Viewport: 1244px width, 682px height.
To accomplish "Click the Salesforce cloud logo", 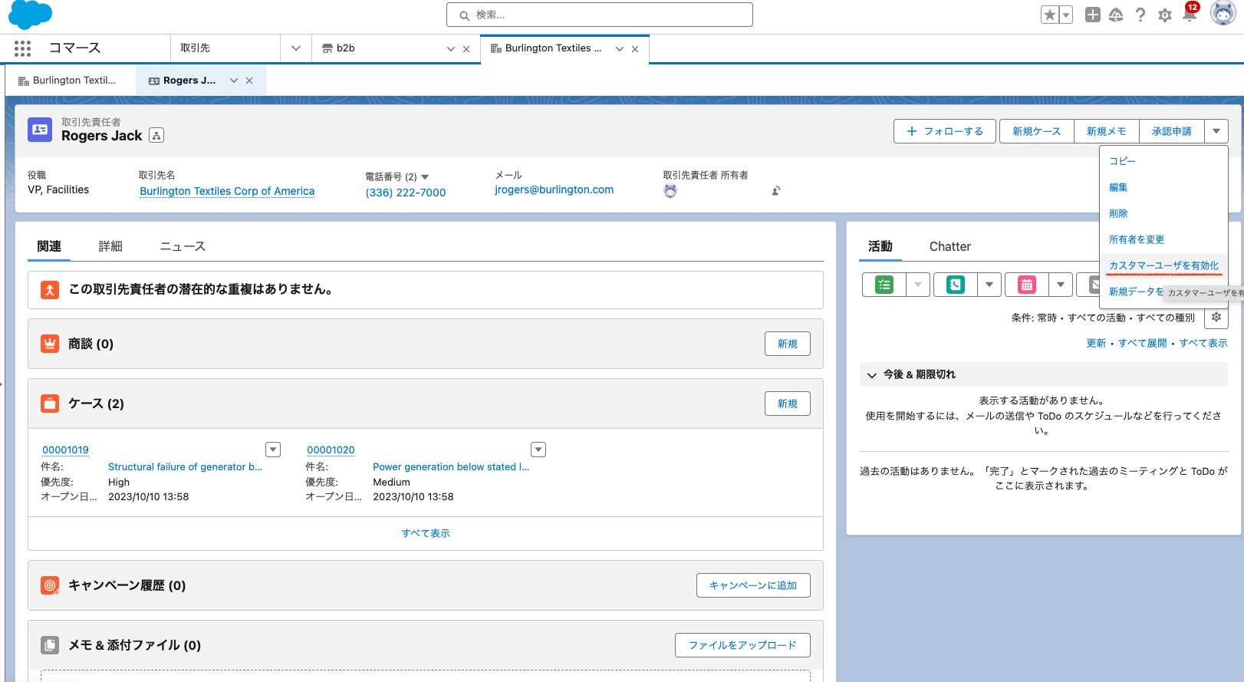I will [30, 15].
